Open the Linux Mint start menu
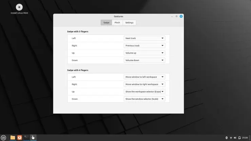The width and height of the screenshot is (251, 141). click(x=3, y=138)
